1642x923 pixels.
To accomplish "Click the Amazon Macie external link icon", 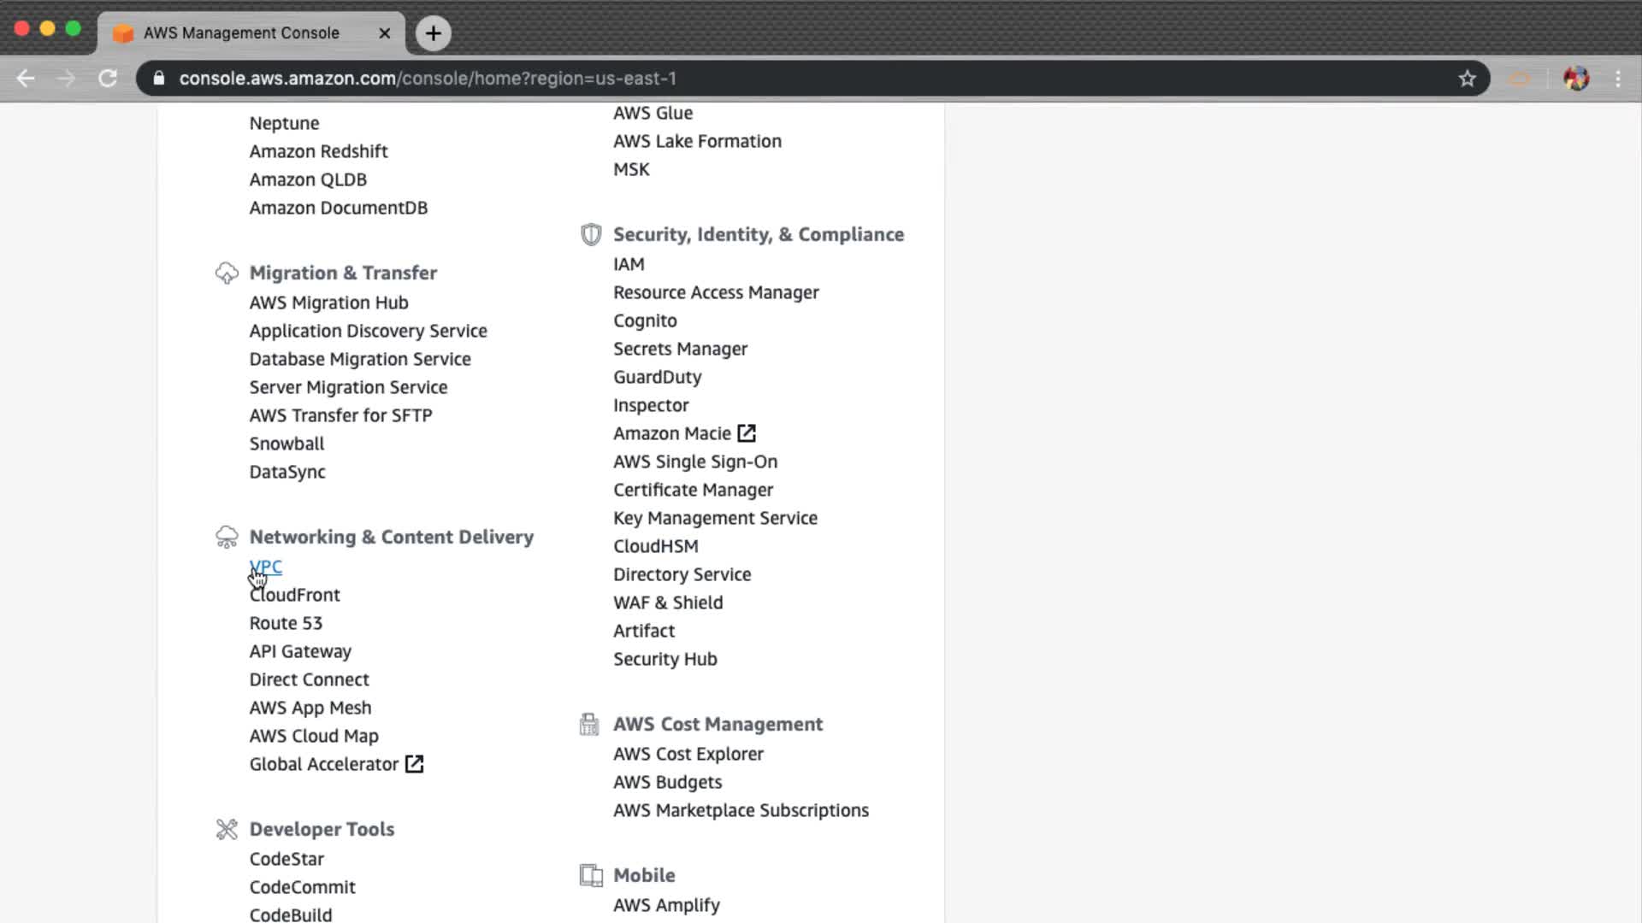I will [x=747, y=433].
